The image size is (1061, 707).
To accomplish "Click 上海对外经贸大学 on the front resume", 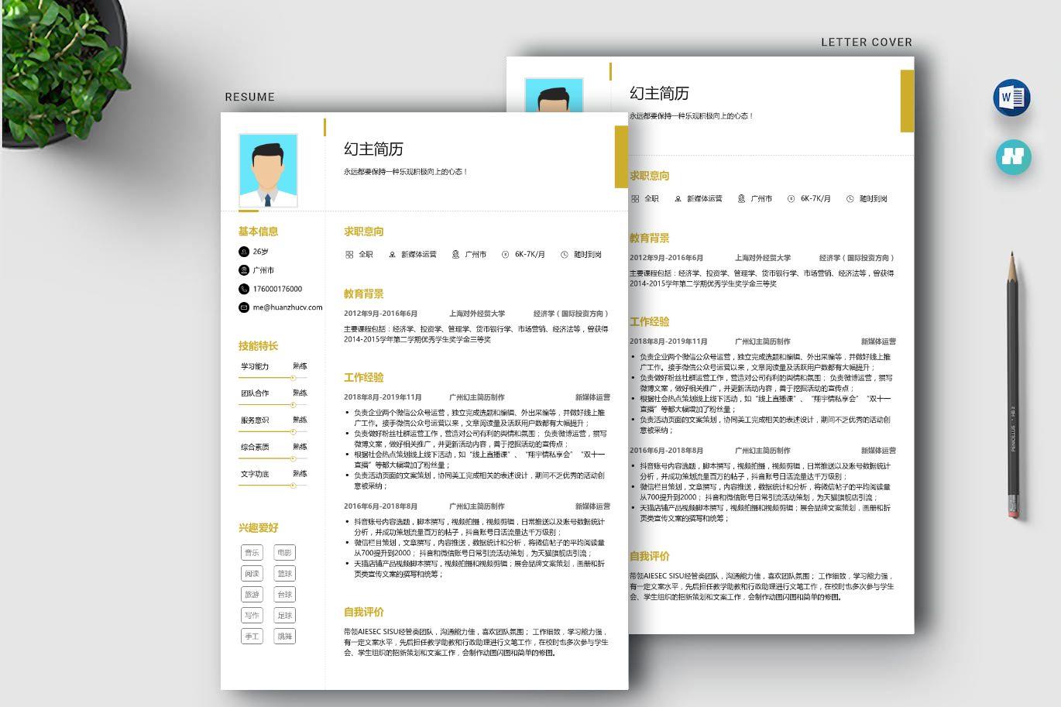I will (x=477, y=314).
